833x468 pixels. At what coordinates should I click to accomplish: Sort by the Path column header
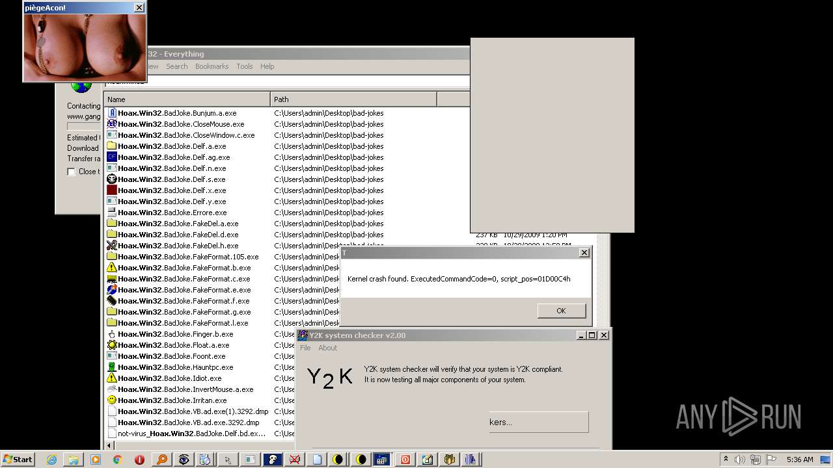tap(354, 99)
